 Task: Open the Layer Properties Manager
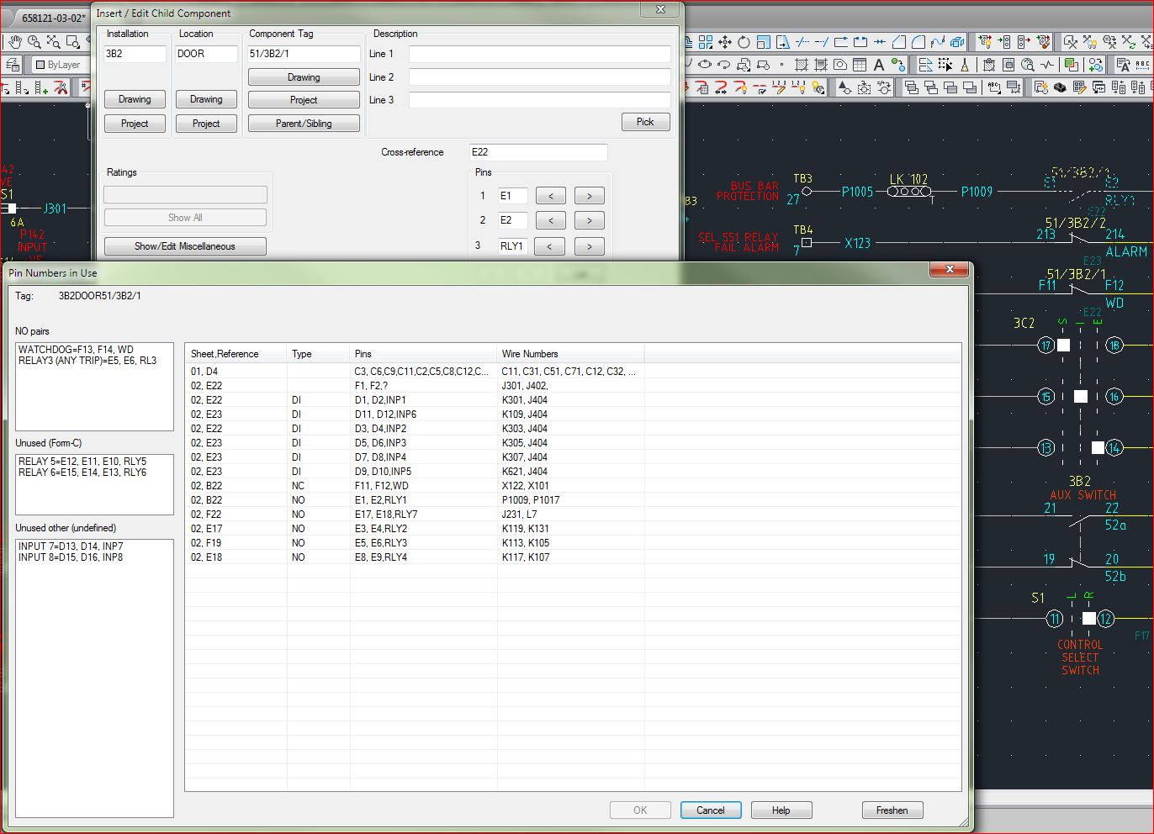(12, 64)
